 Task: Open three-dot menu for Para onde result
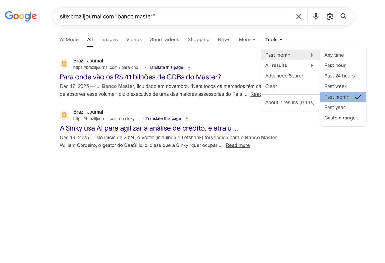tap(189, 67)
